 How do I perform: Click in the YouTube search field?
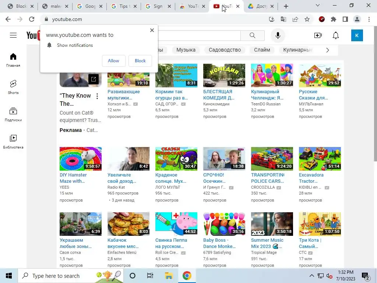click(x=199, y=36)
